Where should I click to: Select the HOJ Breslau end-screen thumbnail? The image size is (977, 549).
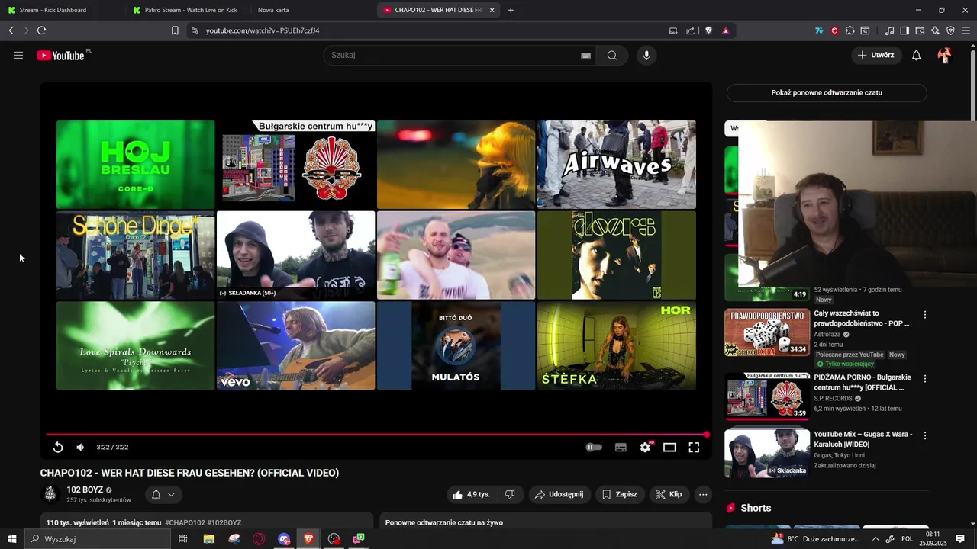click(x=135, y=164)
